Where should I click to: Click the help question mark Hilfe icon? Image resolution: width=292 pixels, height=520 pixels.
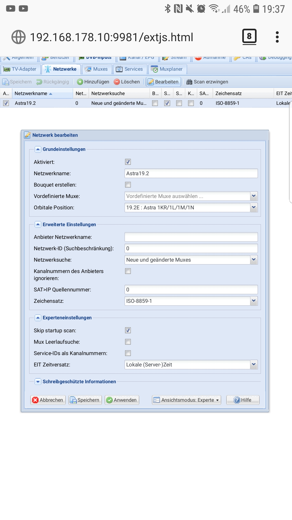(x=237, y=400)
